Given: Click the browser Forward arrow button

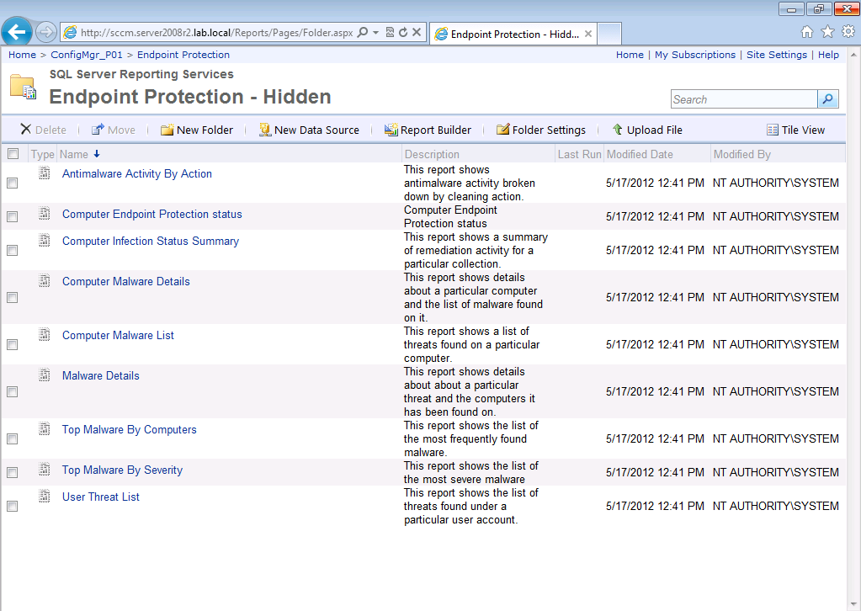Looking at the screenshot, I should click(x=46, y=32).
